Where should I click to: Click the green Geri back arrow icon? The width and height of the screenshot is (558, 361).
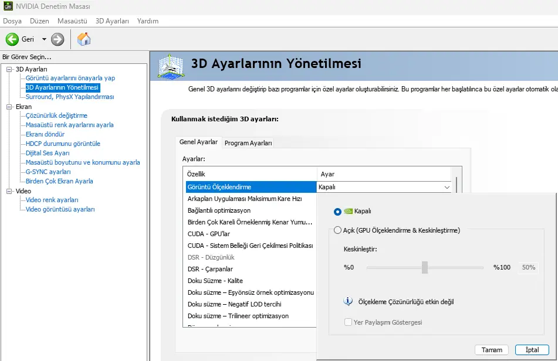click(x=12, y=39)
